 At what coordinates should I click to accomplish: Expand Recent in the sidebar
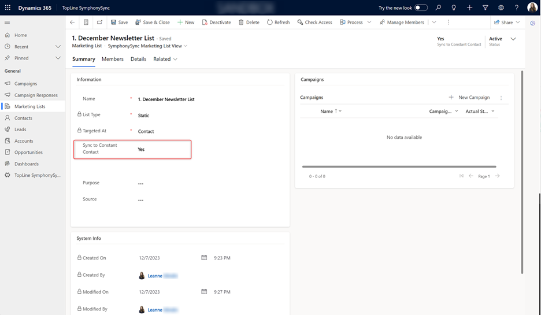[x=58, y=47]
